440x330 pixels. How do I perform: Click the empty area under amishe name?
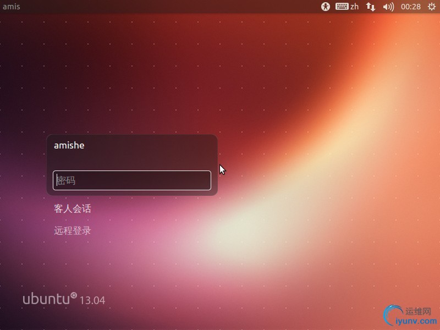(132, 160)
